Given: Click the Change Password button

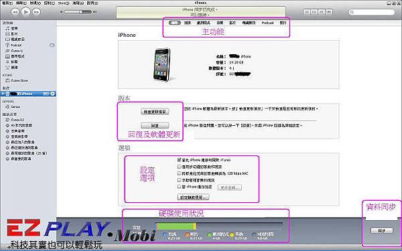Looking at the screenshot, I should point(229,187).
